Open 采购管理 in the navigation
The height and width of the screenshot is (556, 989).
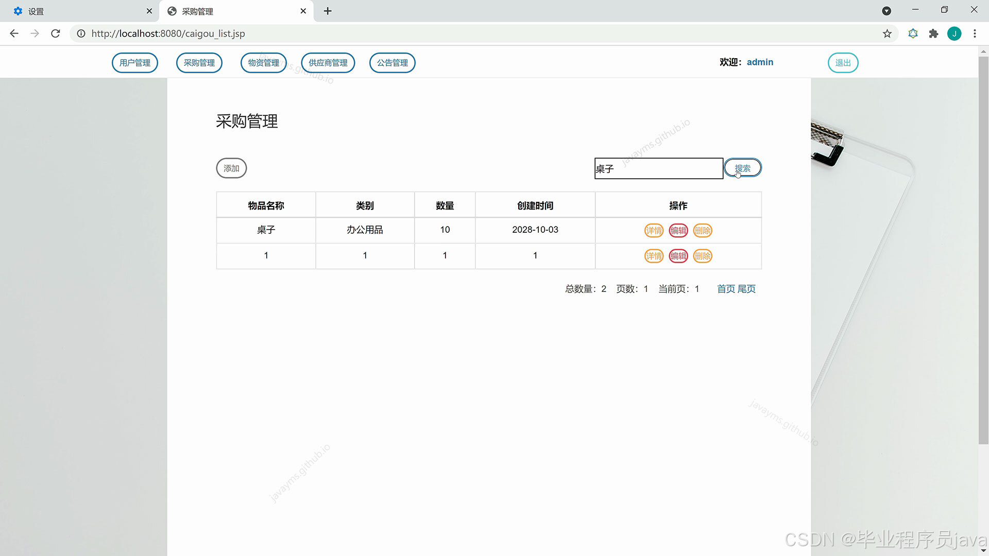click(x=199, y=63)
